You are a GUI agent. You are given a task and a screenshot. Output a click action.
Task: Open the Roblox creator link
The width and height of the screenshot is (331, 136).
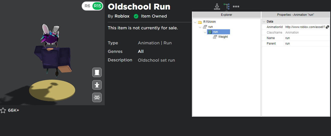point(122,16)
